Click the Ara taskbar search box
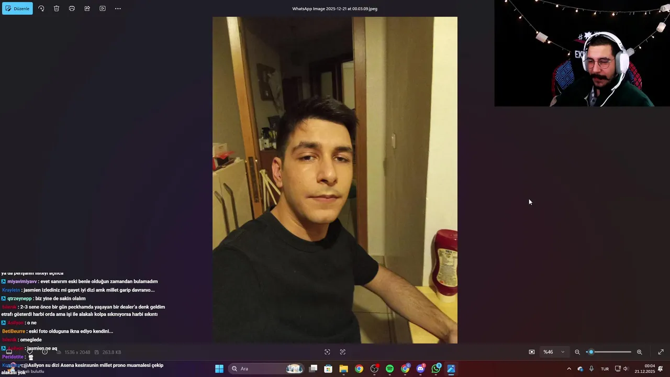The image size is (670, 377). pyautogui.click(x=267, y=369)
